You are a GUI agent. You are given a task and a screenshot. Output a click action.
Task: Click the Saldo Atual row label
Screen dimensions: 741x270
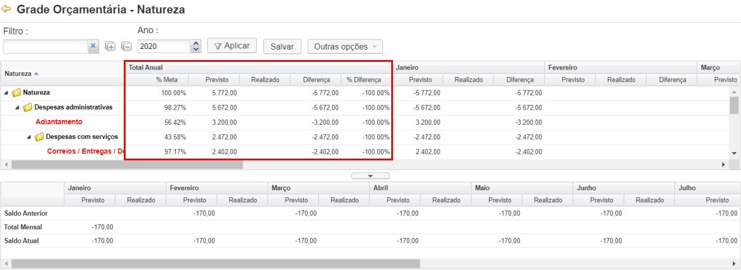[22, 241]
